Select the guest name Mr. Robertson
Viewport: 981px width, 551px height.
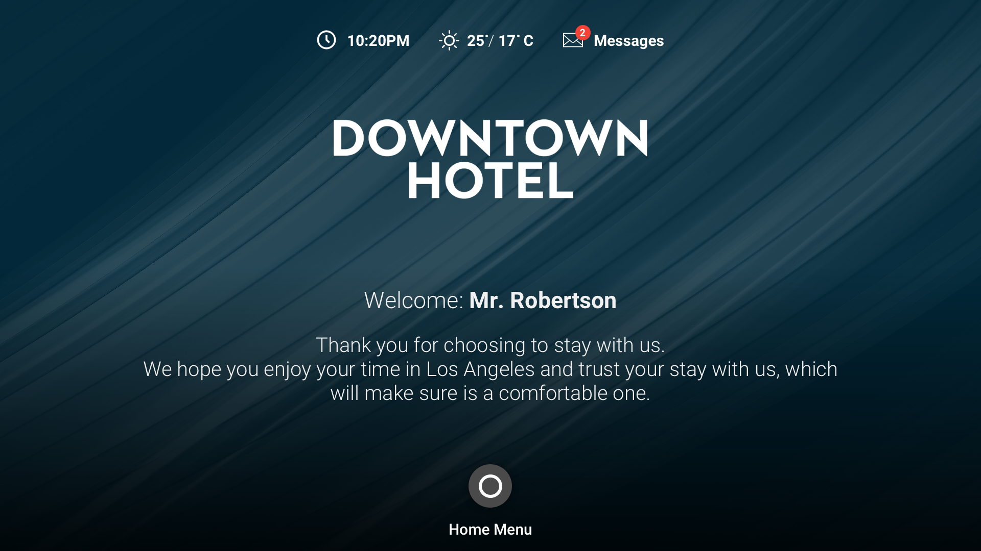coord(543,300)
